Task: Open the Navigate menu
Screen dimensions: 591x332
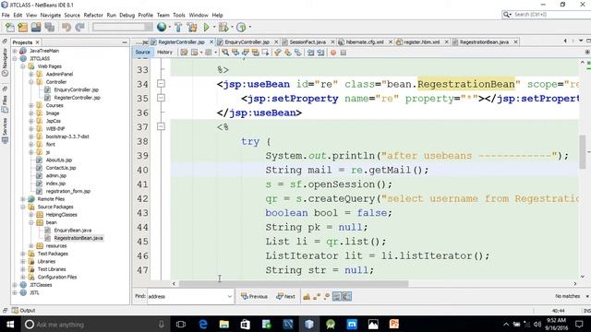Action: pyautogui.click(x=51, y=15)
